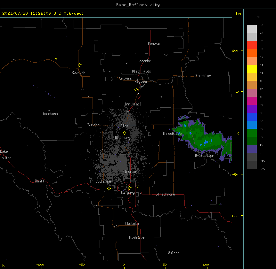This screenshot has height=269, width=276.
Task: Click the Okotoks town label
Action: [132, 224]
